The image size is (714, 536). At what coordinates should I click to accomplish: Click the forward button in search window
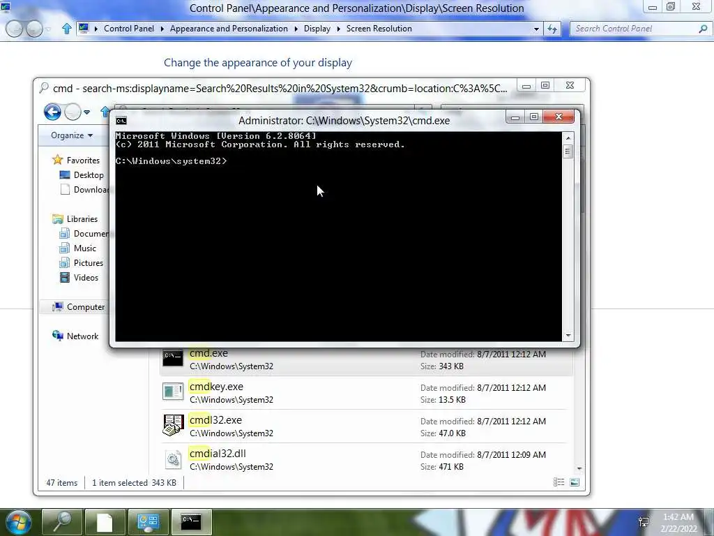click(x=73, y=112)
